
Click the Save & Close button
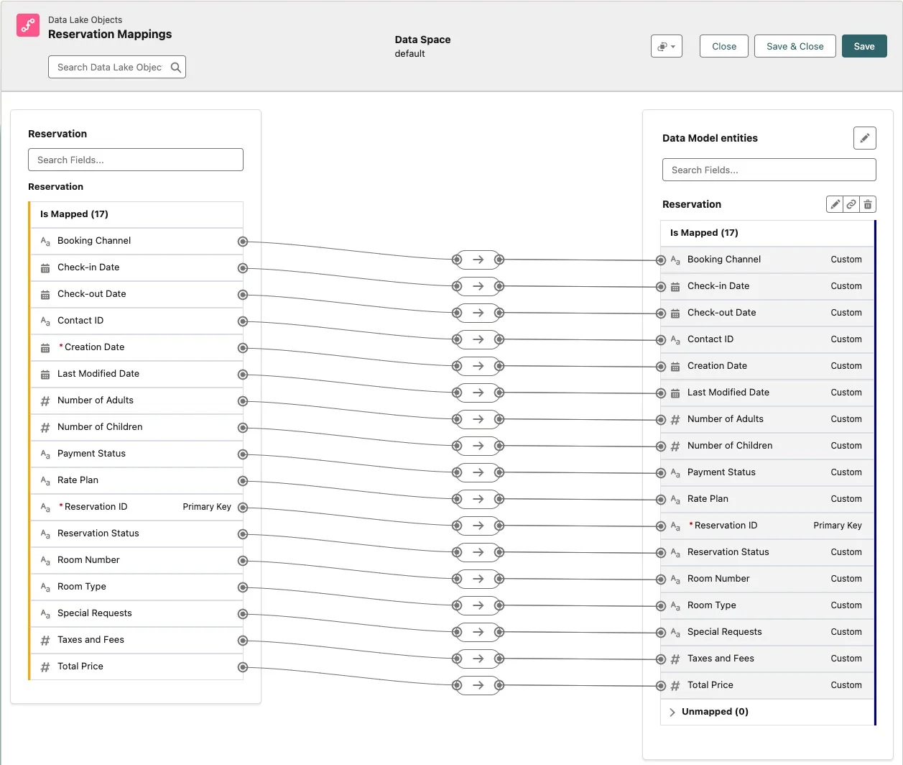tap(795, 47)
